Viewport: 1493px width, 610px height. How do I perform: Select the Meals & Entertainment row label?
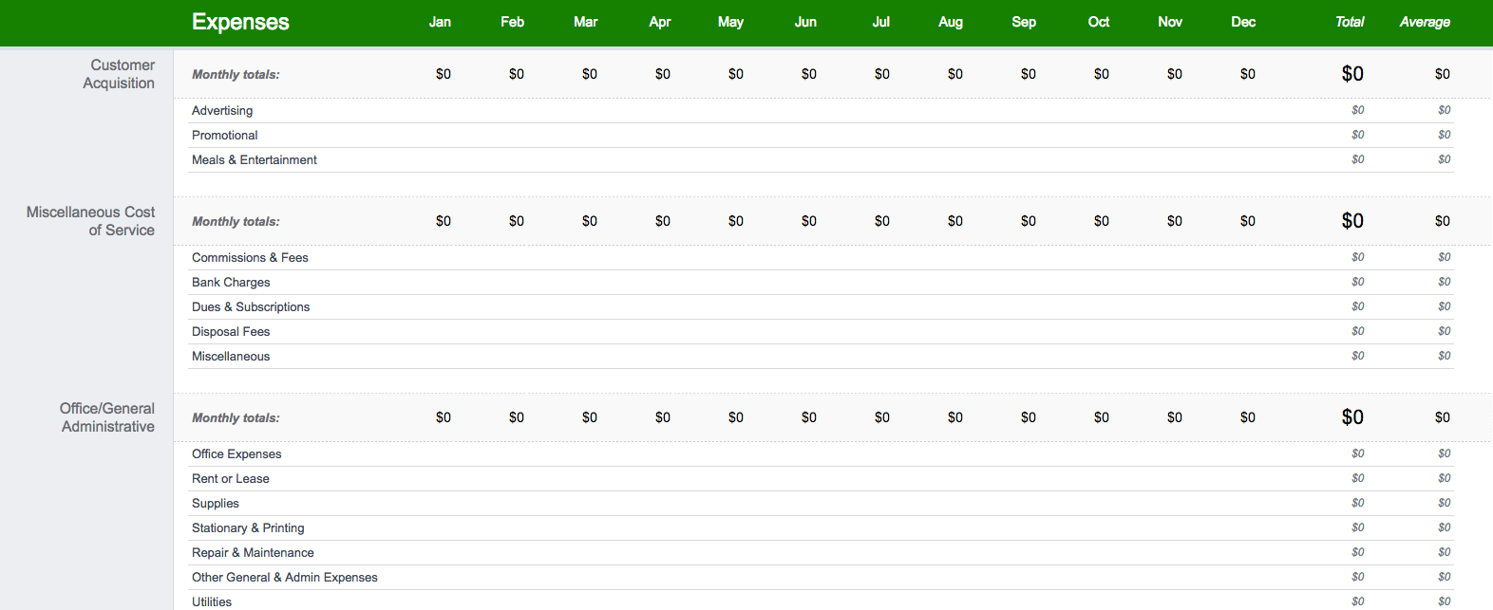255,160
